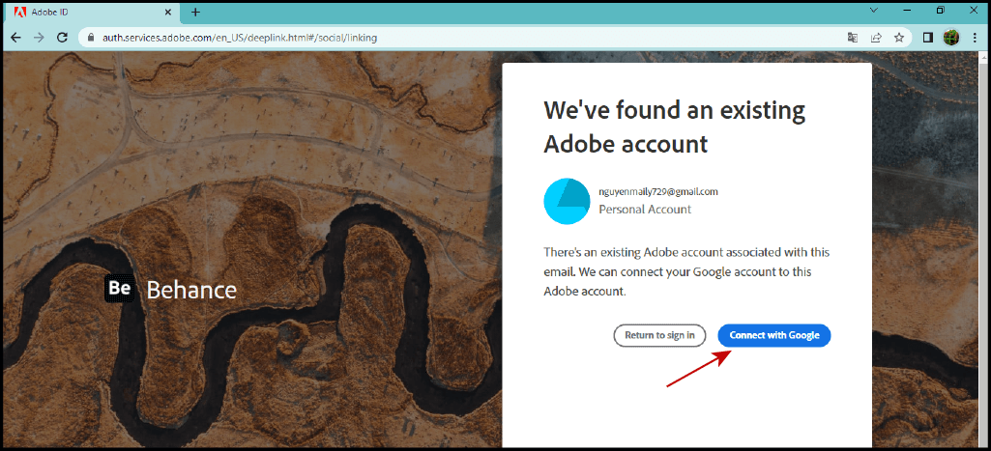Open the browser side panel

[x=927, y=38]
